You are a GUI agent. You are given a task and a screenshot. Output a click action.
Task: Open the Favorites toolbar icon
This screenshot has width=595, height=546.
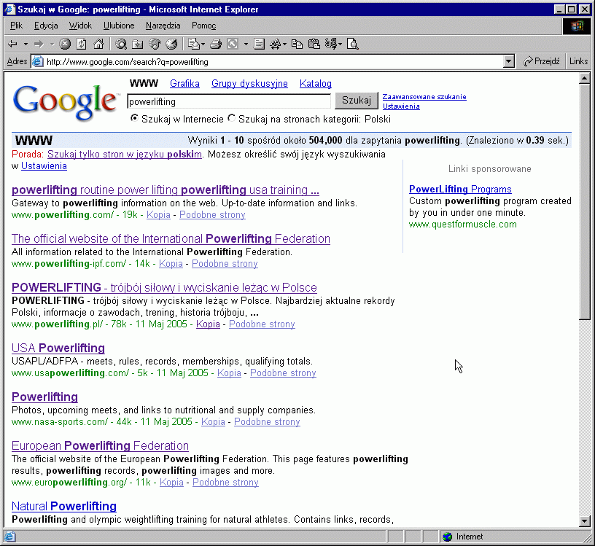click(137, 44)
